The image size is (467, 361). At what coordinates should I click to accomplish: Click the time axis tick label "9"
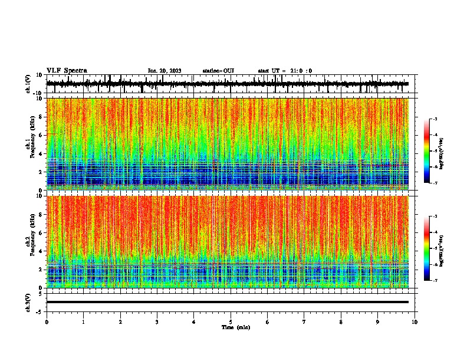tap(377, 322)
